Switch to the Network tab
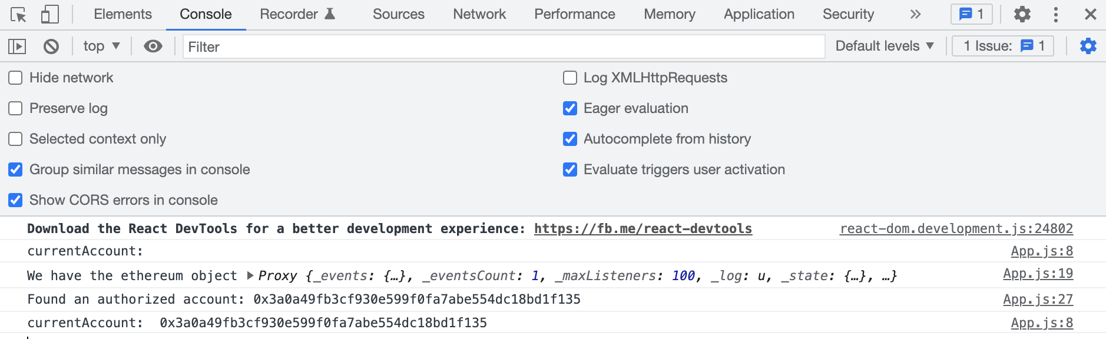Image resolution: width=1106 pixels, height=339 pixels. tap(479, 14)
